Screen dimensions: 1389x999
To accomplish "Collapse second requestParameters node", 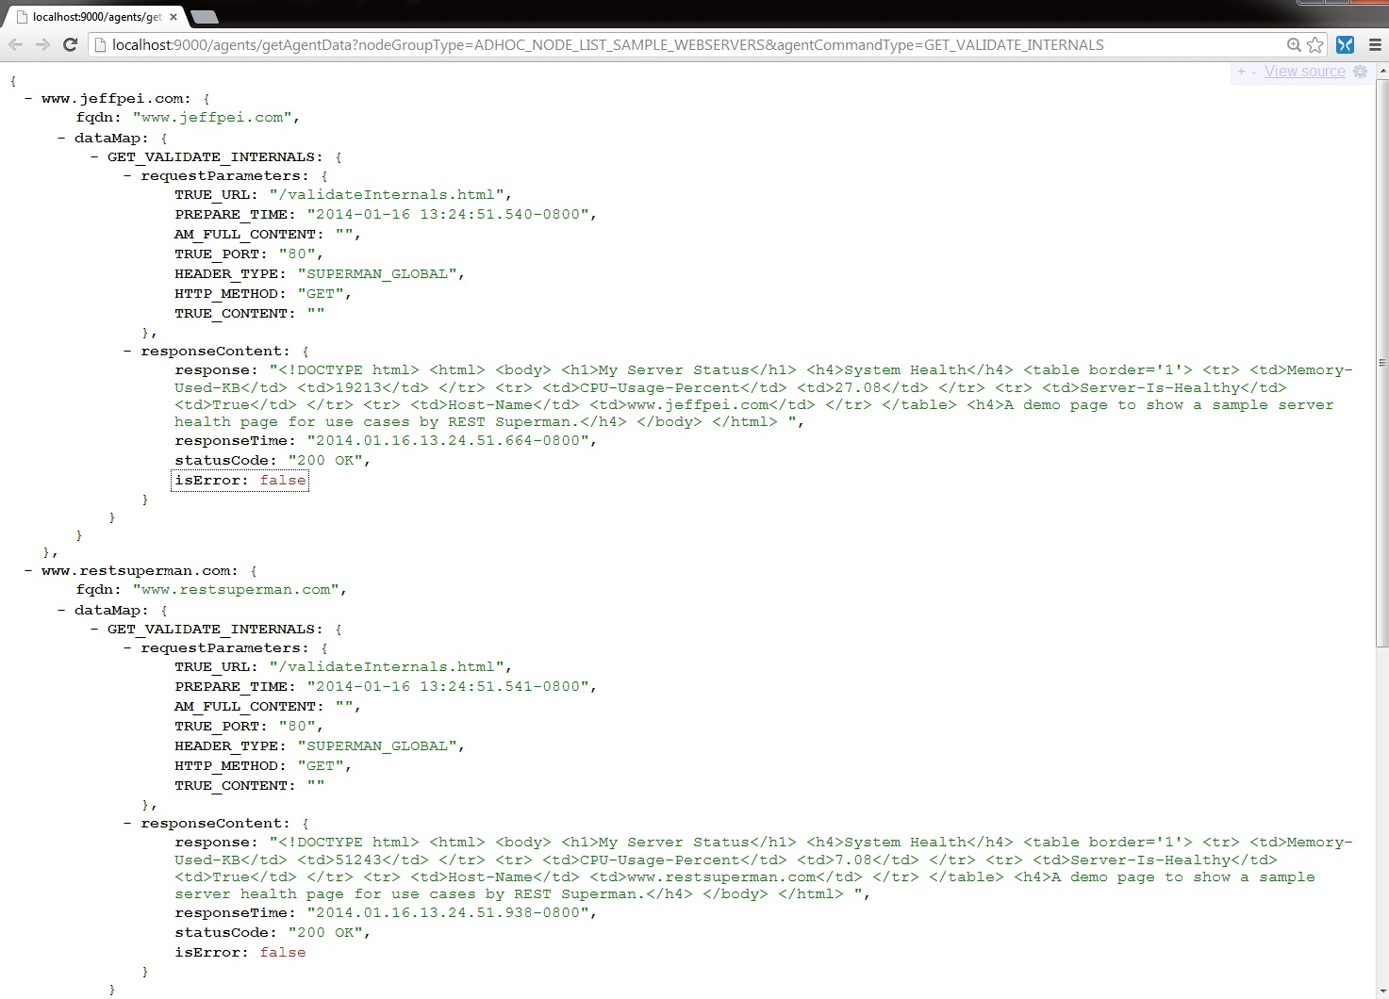I will point(127,647).
